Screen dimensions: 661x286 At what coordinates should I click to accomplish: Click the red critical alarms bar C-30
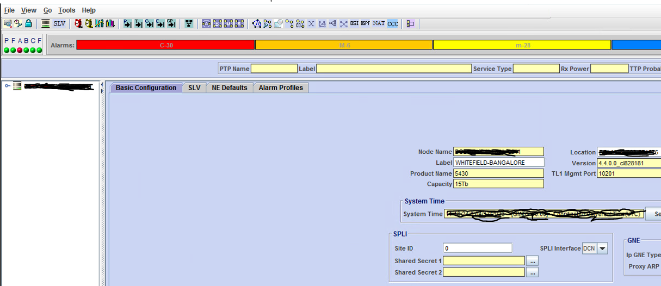(x=166, y=45)
